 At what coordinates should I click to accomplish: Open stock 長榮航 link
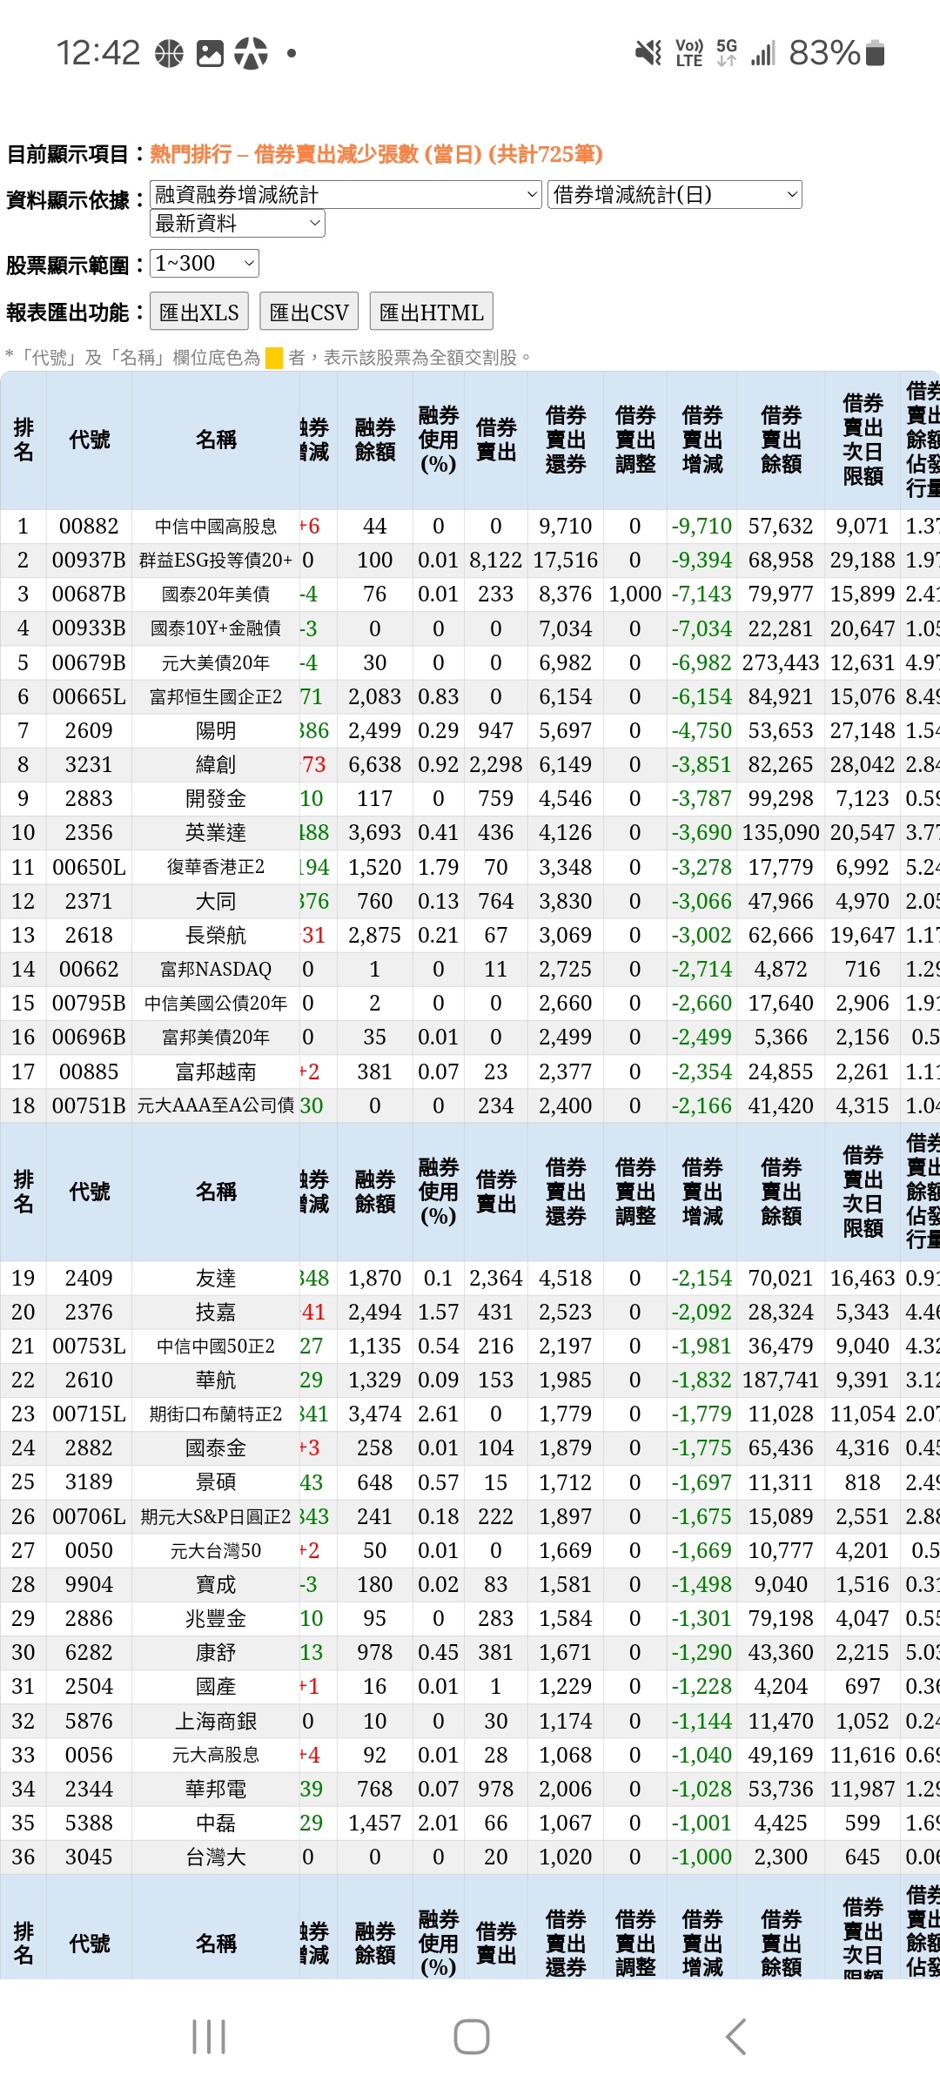tap(216, 936)
